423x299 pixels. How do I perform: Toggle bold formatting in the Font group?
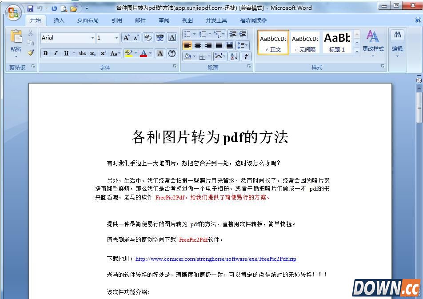click(x=45, y=53)
